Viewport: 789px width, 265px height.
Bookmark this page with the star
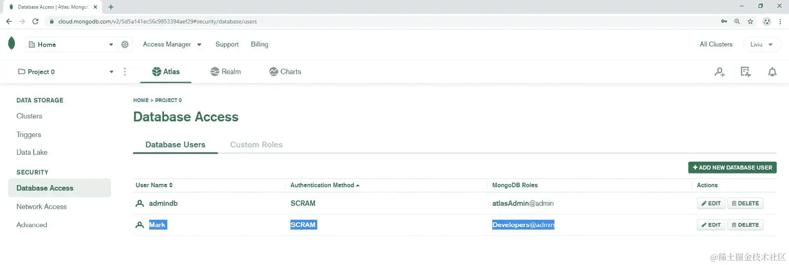(x=750, y=21)
